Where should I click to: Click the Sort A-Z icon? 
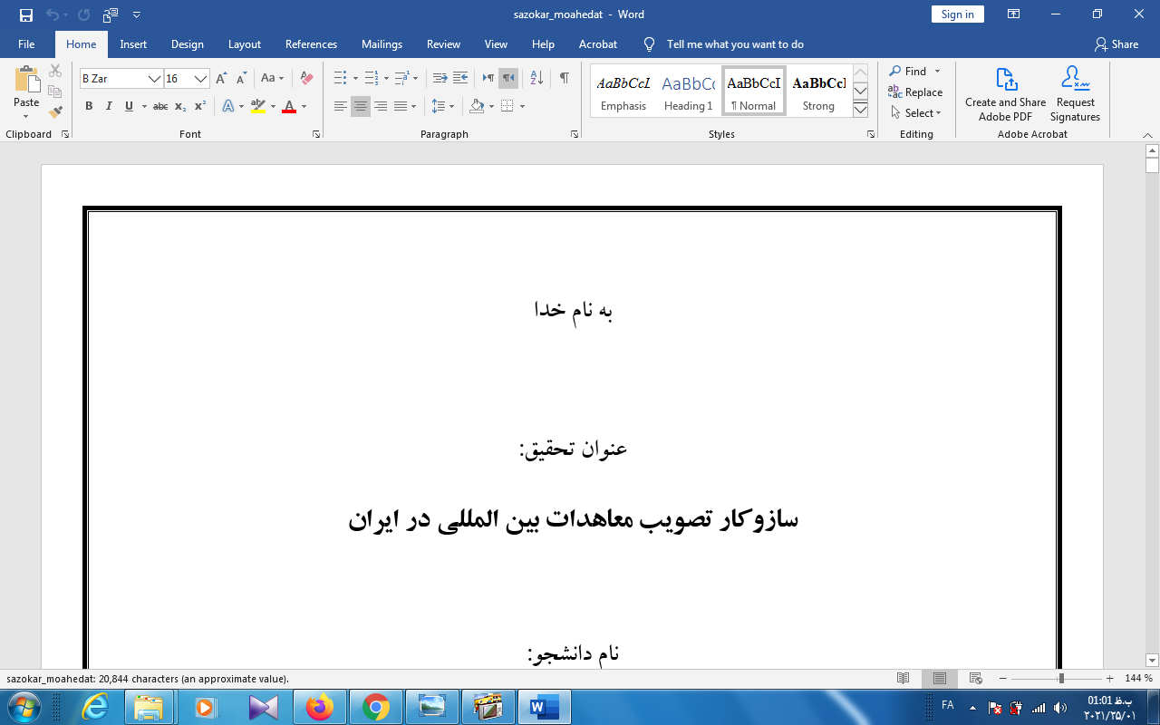[536, 79]
